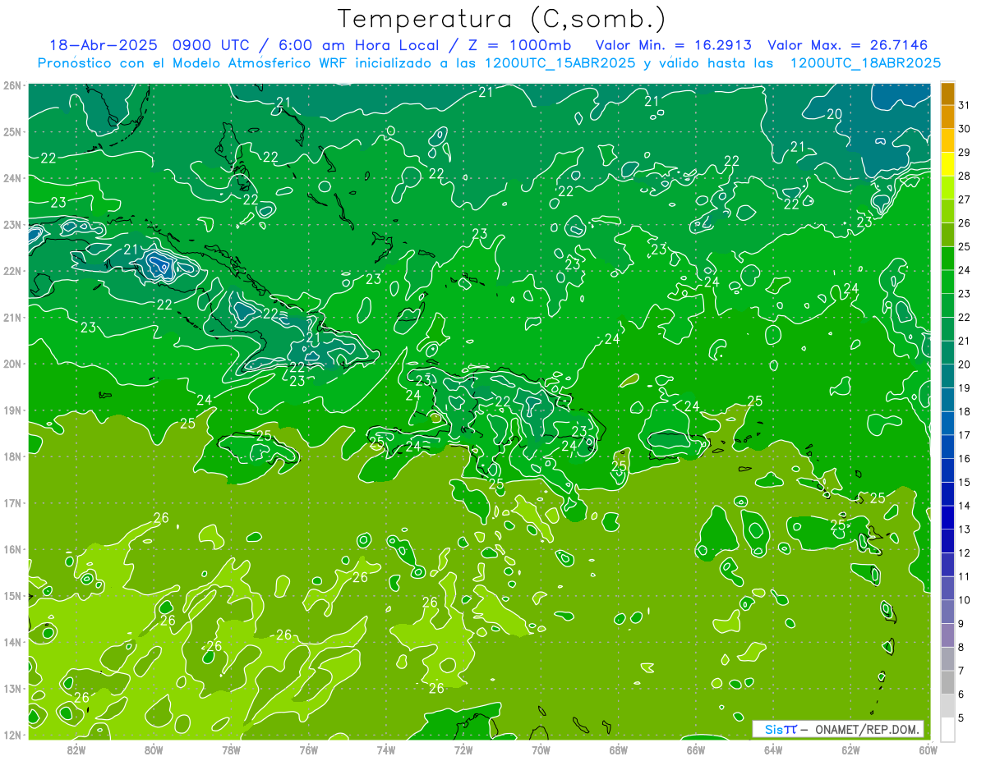
Task: Click the yellow legend swatch between 28 and 29
Action: pyautogui.click(x=947, y=164)
